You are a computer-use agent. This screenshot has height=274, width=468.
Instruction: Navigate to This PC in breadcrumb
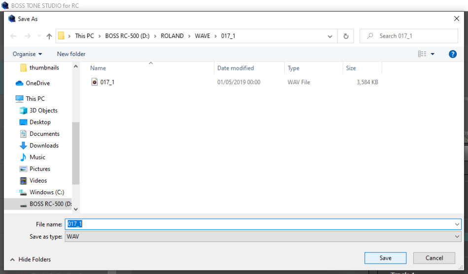(x=84, y=36)
